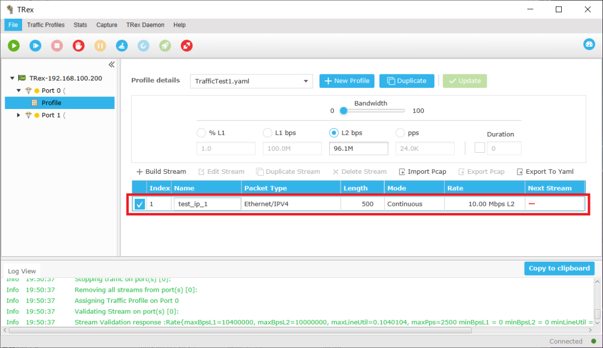Open the Capture menu
This screenshot has width=603, height=348.
click(107, 25)
